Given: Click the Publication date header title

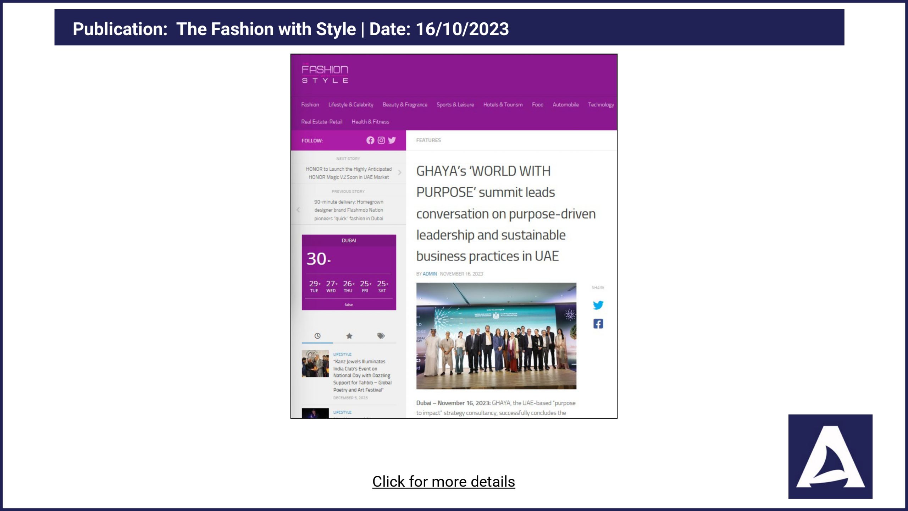Looking at the screenshot, I should [x=291, y=29].
